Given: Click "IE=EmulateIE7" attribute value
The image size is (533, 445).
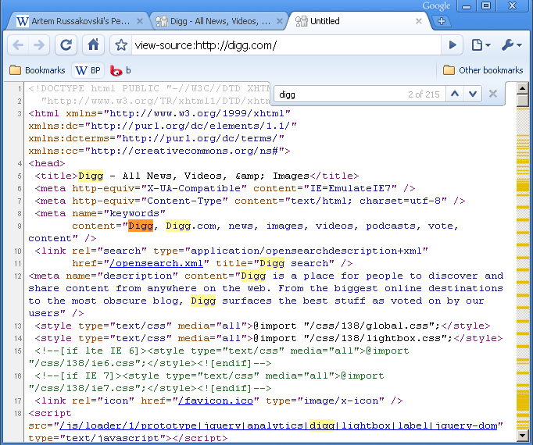Looking at the screenshot, I should (x=350, y=188).
